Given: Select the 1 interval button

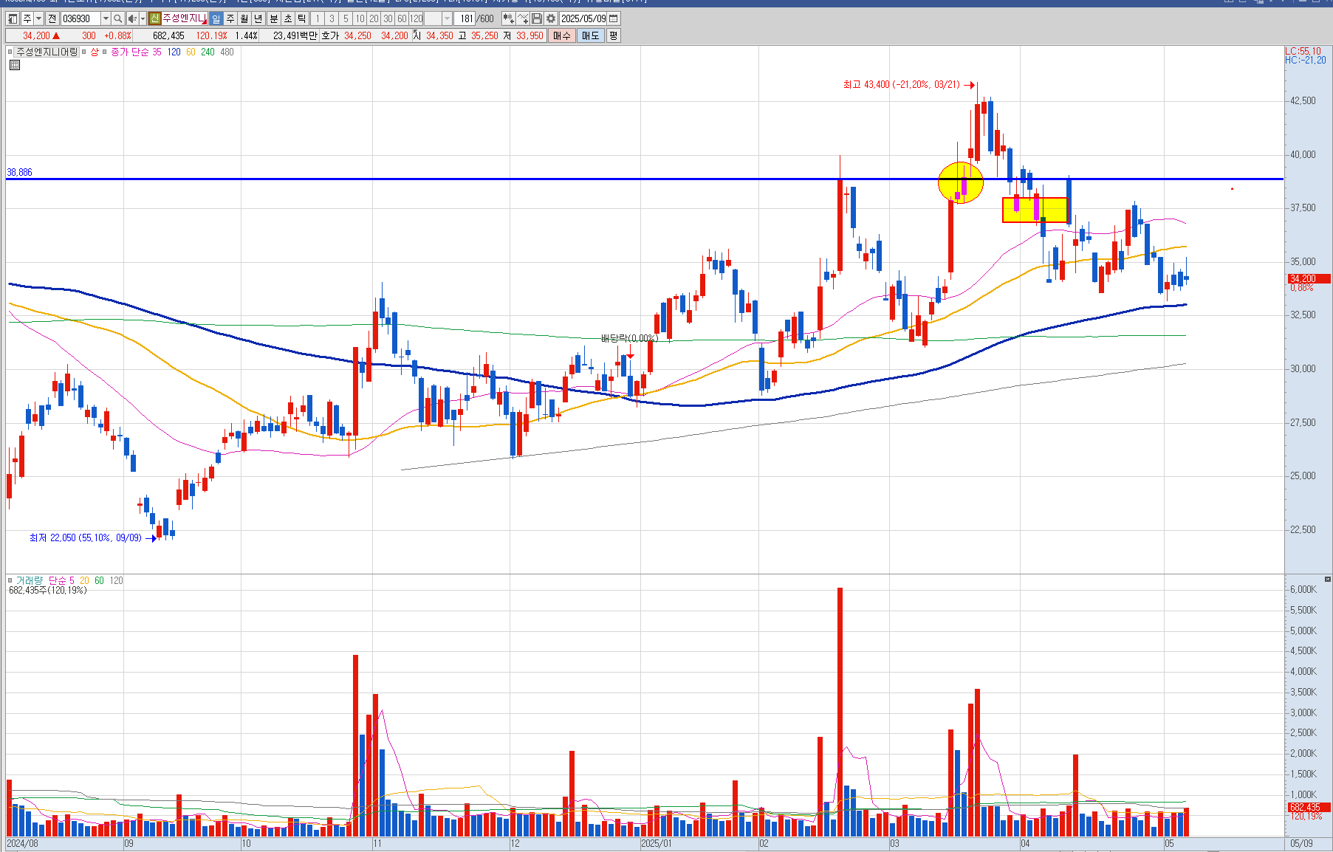Looking at the screenshot, I should click(x=318, y=18).
